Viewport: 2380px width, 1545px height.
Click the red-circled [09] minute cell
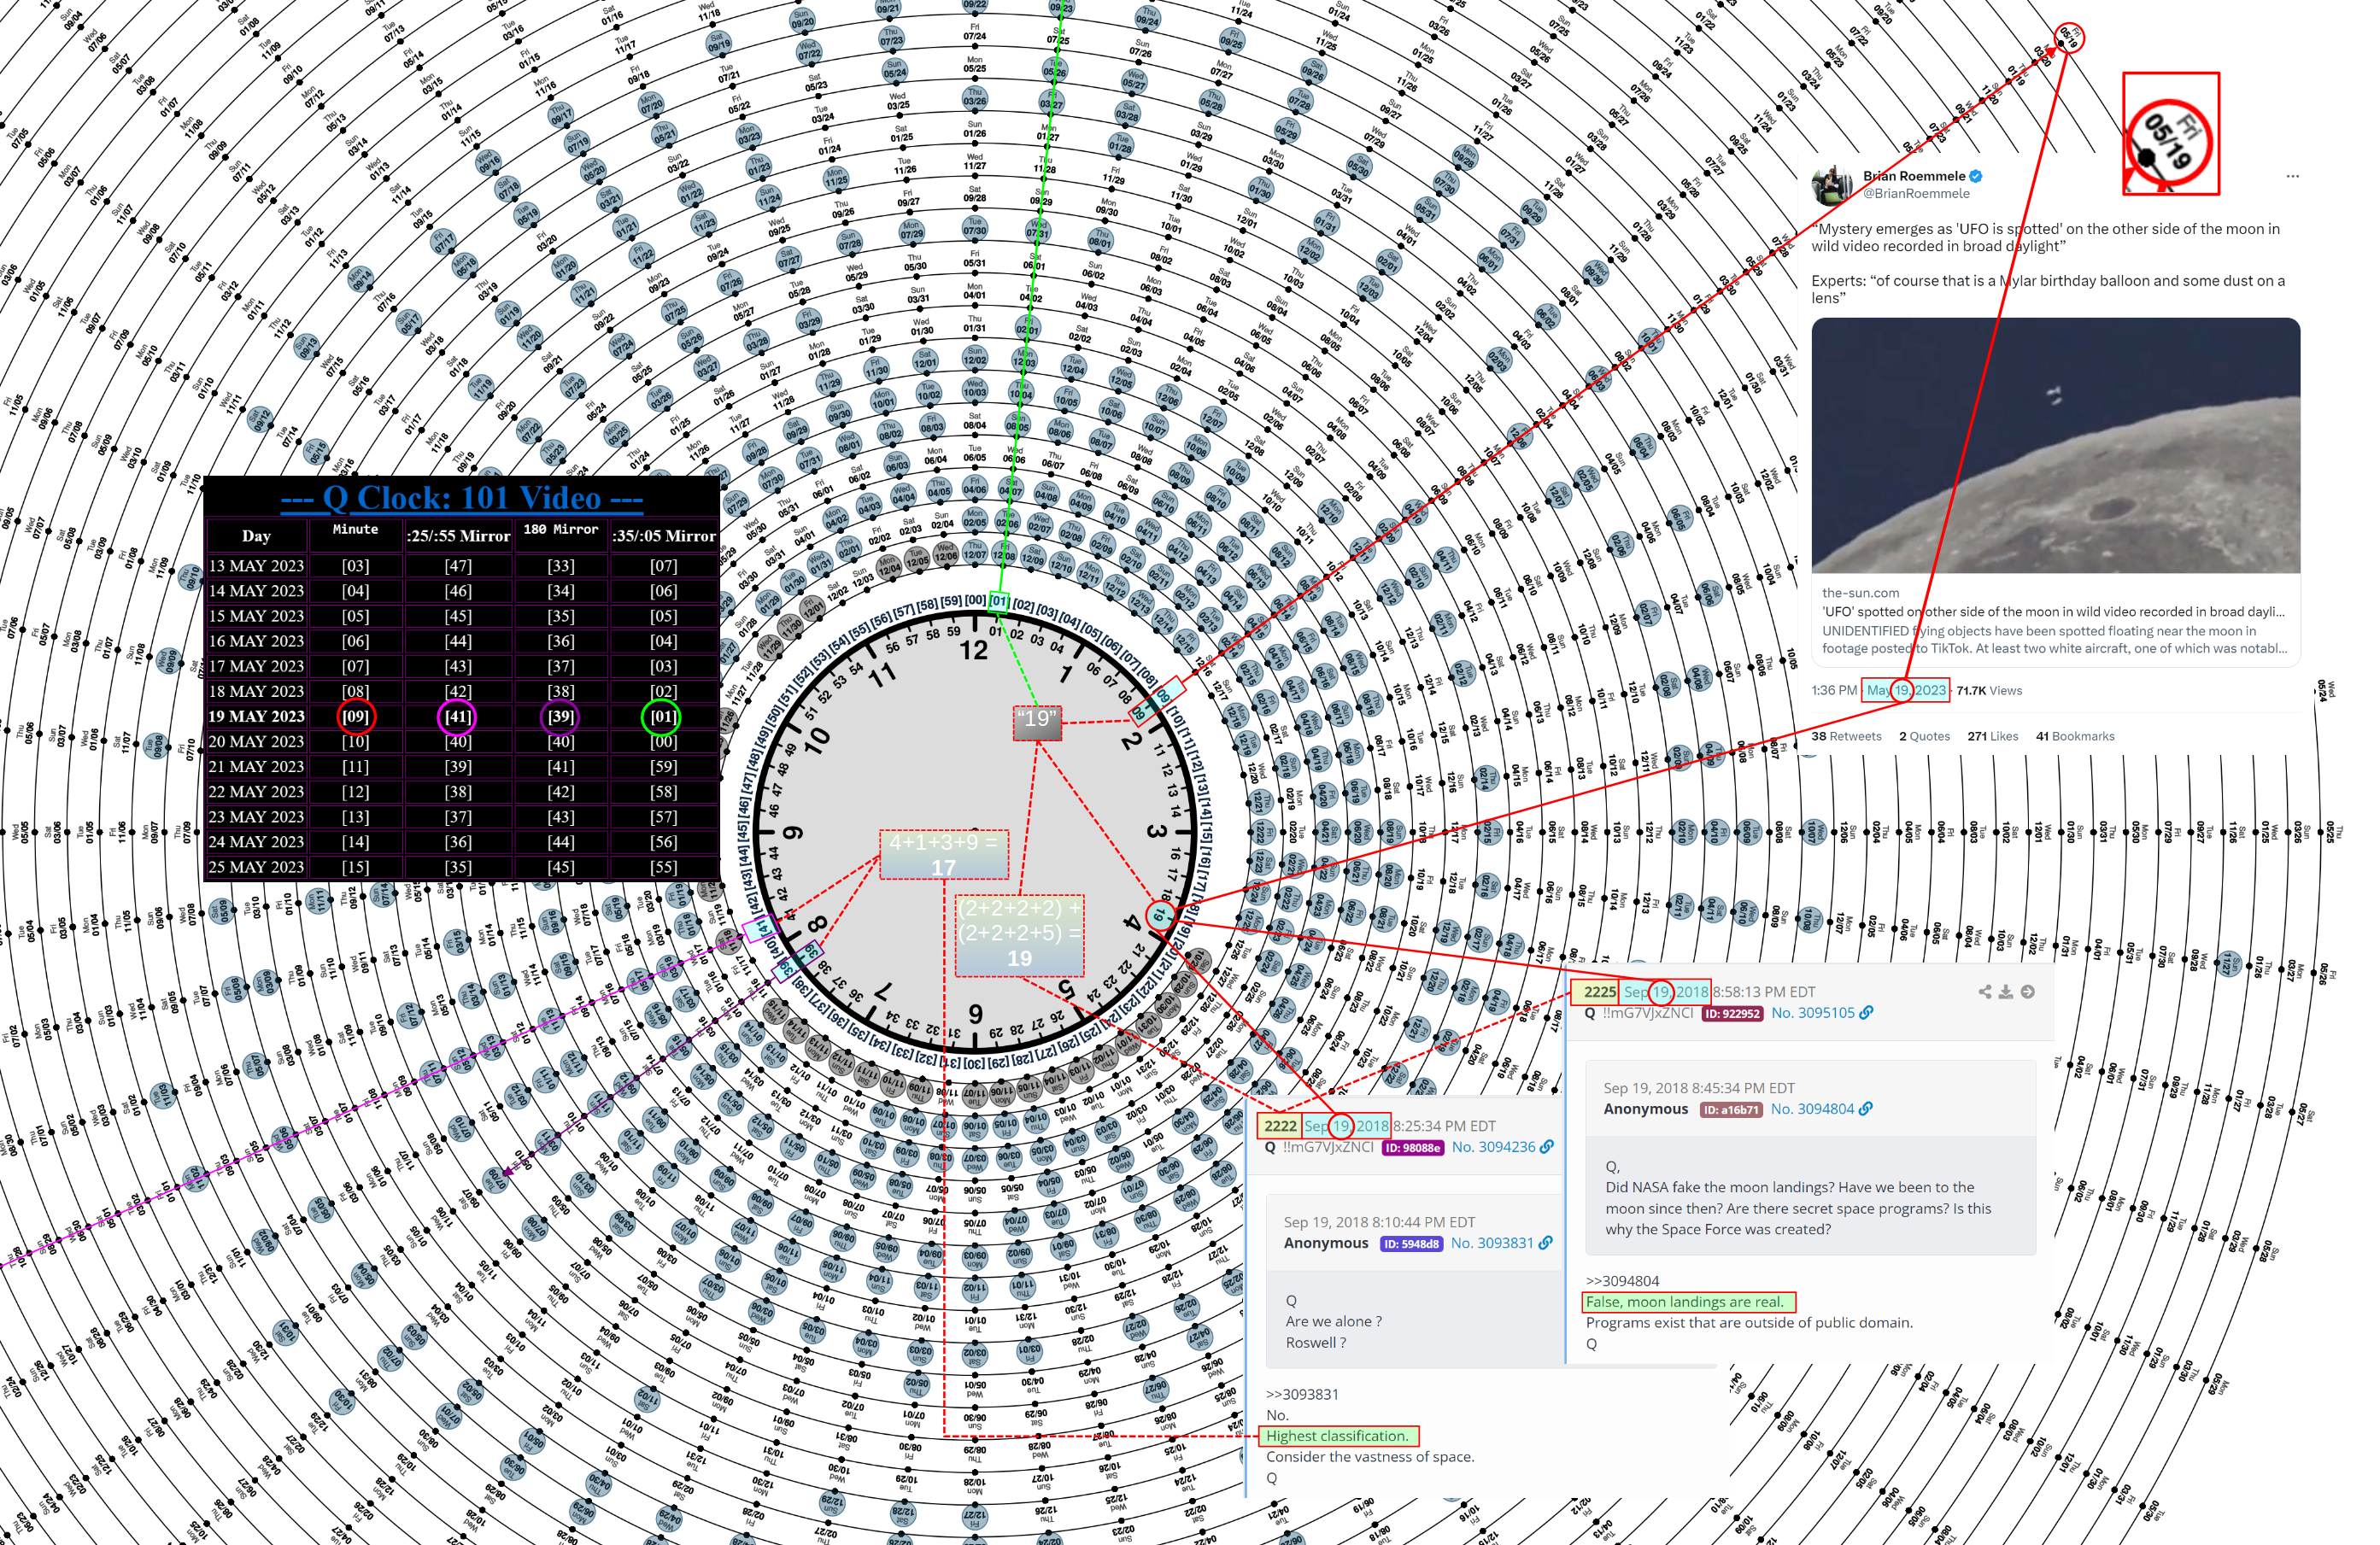355,716
